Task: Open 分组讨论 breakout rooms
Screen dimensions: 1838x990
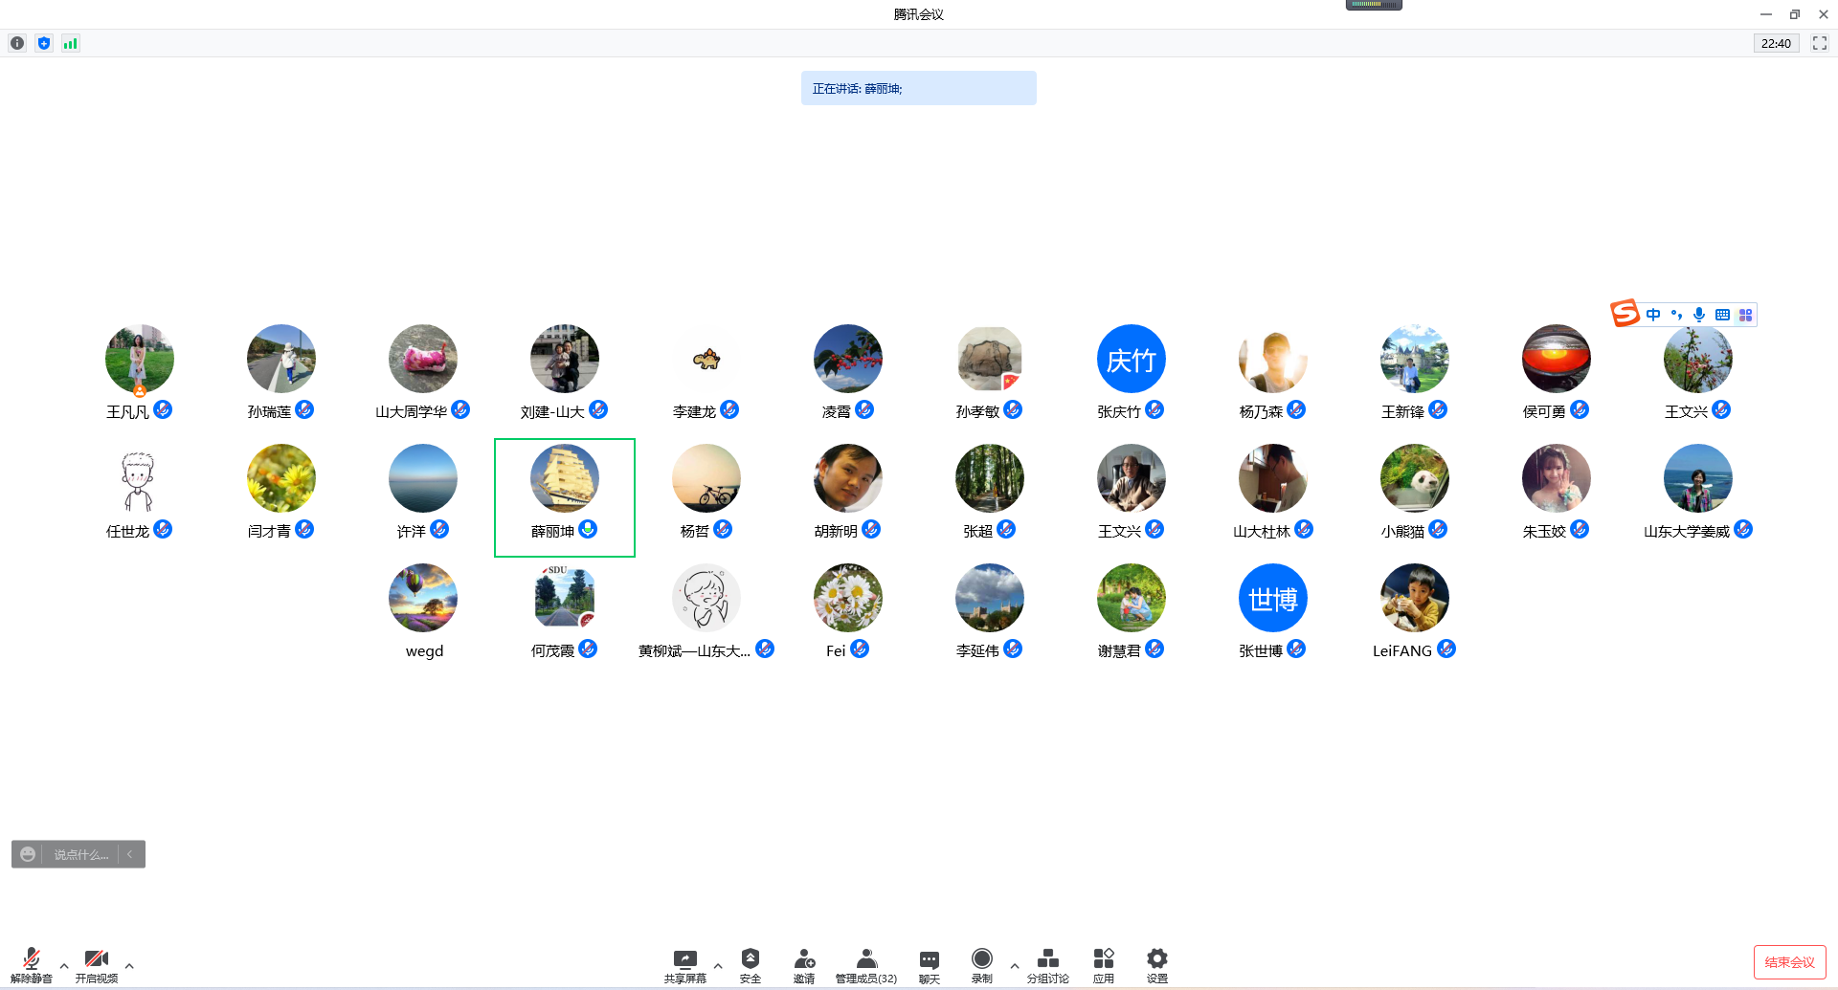Action: pos(1047,964)
